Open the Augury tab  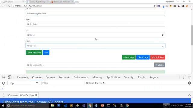(153, 77)
